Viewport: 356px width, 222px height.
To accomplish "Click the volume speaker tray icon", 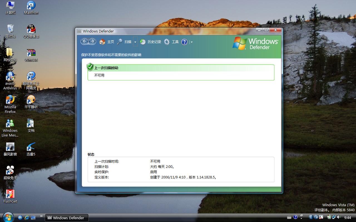I will (x=338, y=217).
